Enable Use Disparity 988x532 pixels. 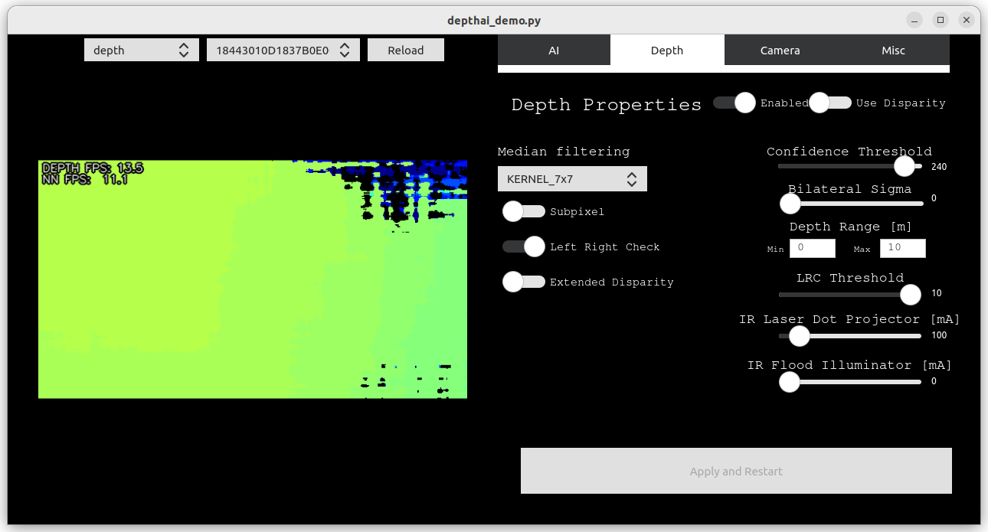(x=830, y=102)
